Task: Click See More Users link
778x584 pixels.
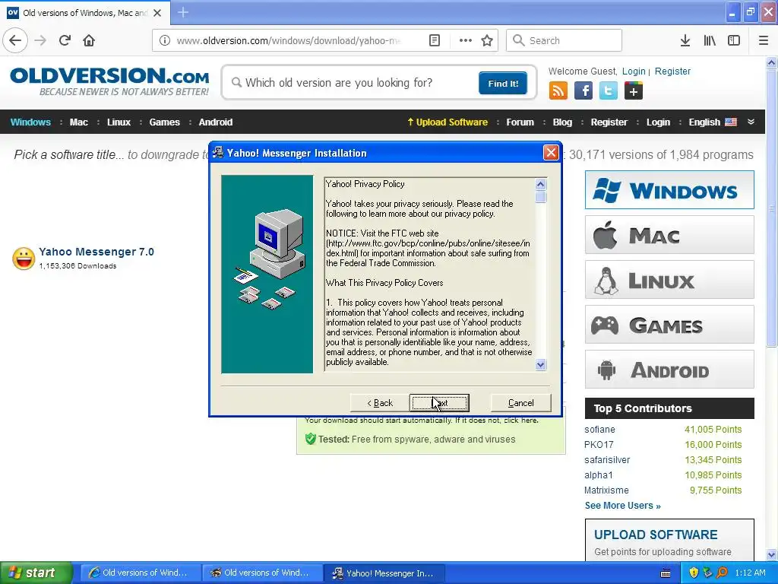Action: (623, 506)
